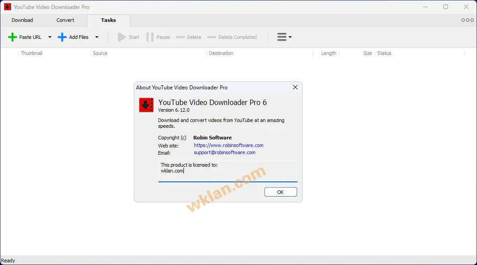Click the licensed-to text field

point(228,172)
